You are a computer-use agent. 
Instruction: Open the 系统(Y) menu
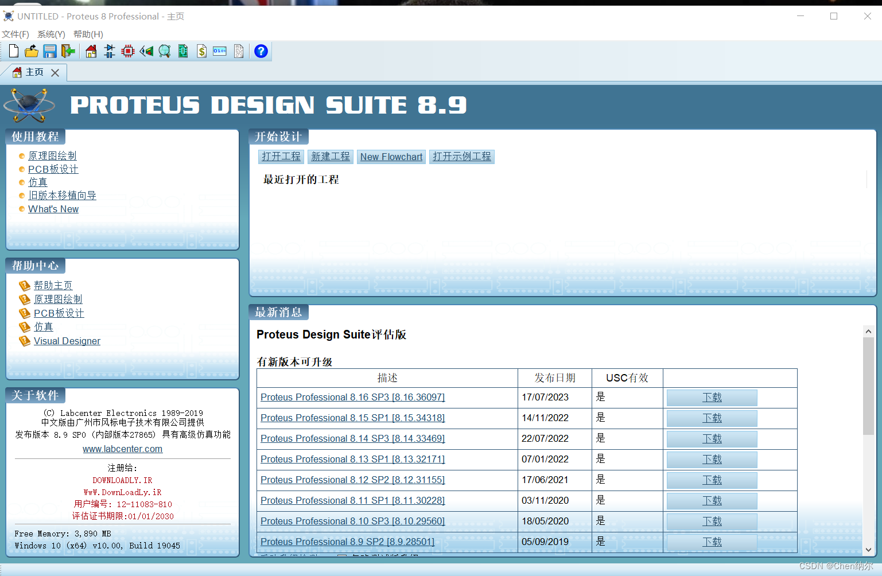click(x=51, y=34)
